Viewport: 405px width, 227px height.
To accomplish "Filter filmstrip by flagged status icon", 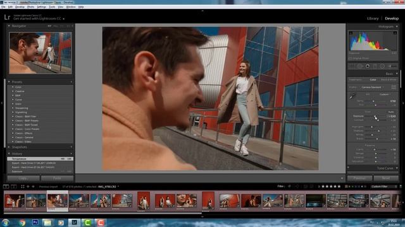I will coord(289,187).
